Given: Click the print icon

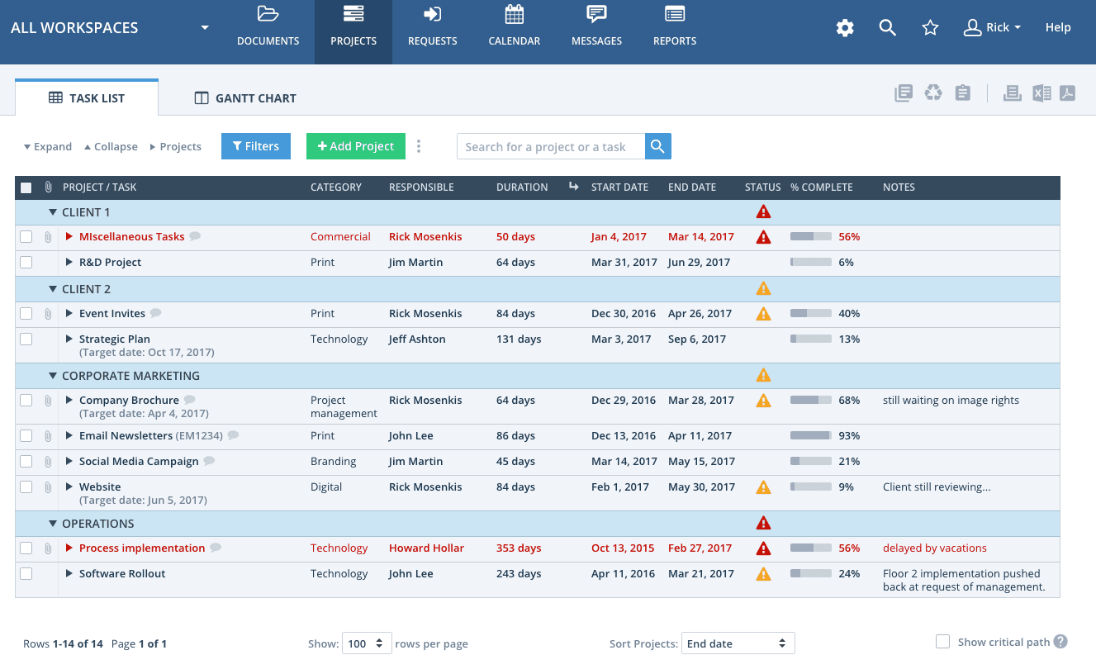Looking at the screenshot, I should click(1012, 93).
